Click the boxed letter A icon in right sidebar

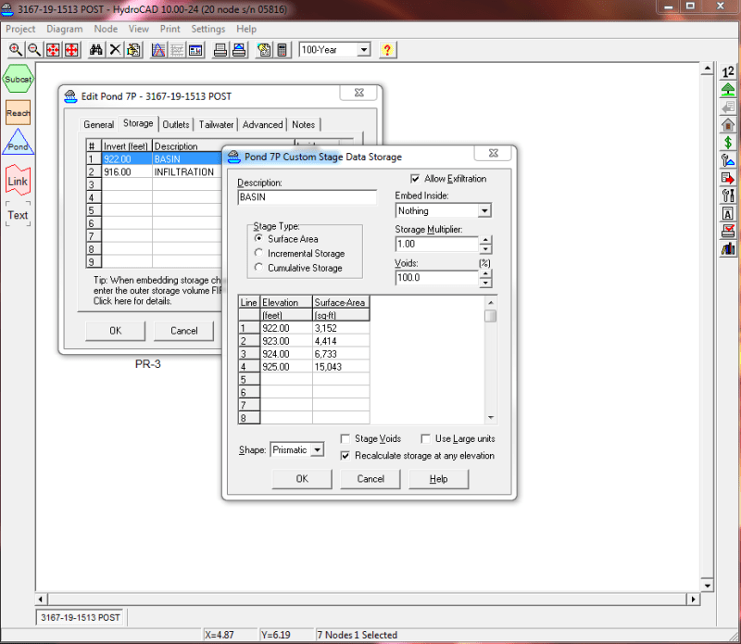[728, 213]
